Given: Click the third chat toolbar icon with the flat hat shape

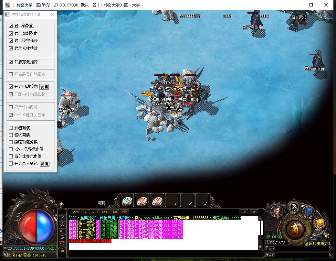Looking at the screenshot, I should (95, 212).
